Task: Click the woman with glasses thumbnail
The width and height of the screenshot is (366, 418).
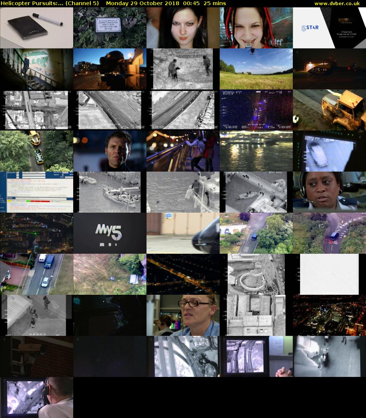Action: click(x=183, y=315)
